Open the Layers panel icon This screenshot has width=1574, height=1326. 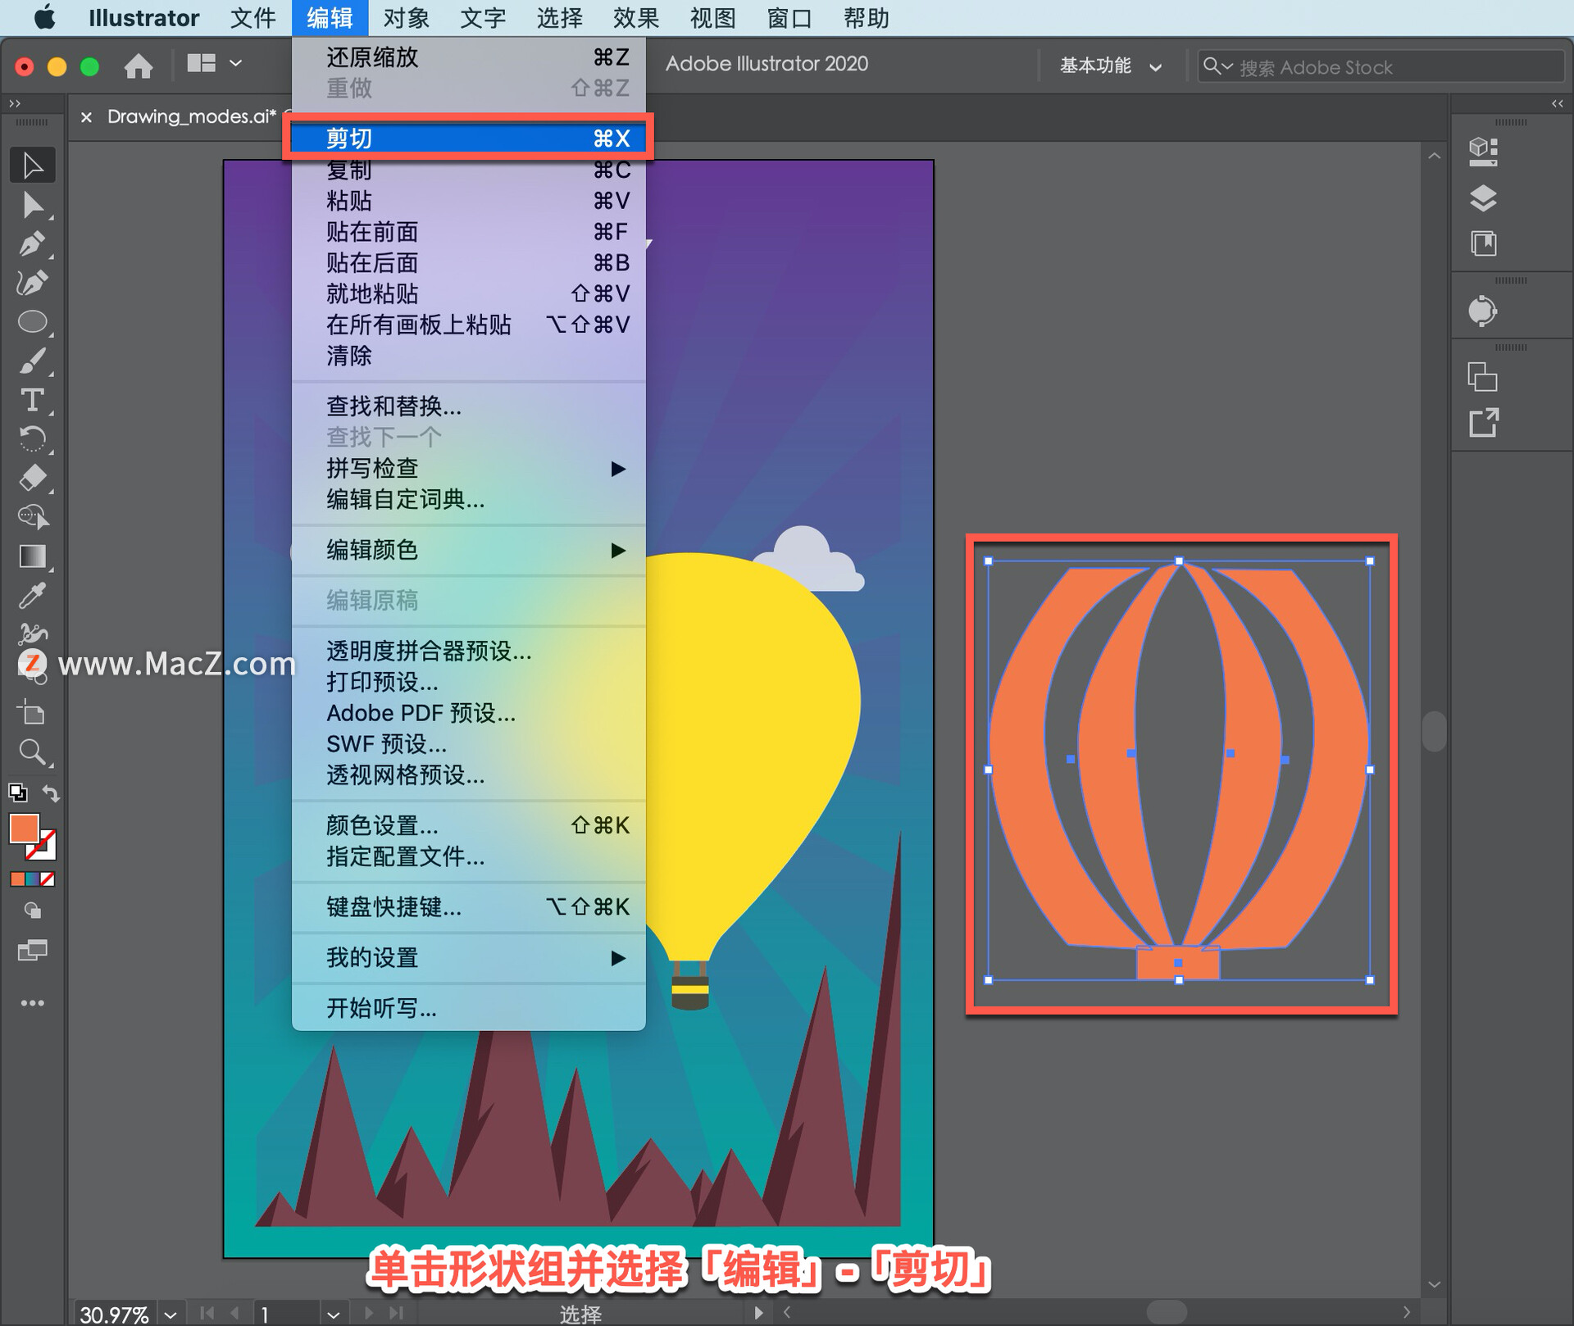point(1483,198)
